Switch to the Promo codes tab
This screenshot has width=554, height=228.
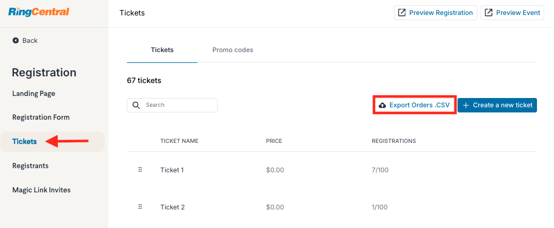tap(233, 50)
